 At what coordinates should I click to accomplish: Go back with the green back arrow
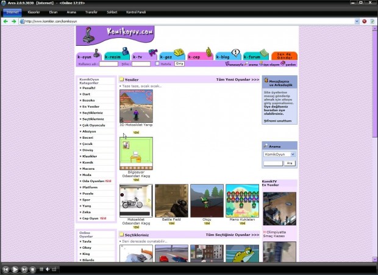(x=5, y=21)
